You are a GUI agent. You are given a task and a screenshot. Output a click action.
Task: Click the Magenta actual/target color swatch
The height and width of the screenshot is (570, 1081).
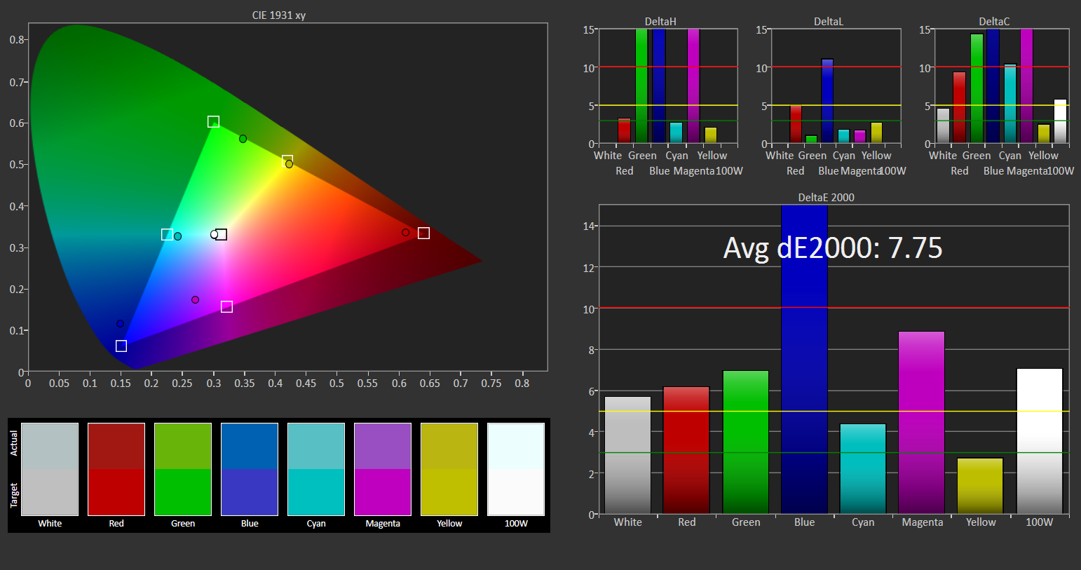click(x=383, y=469)
